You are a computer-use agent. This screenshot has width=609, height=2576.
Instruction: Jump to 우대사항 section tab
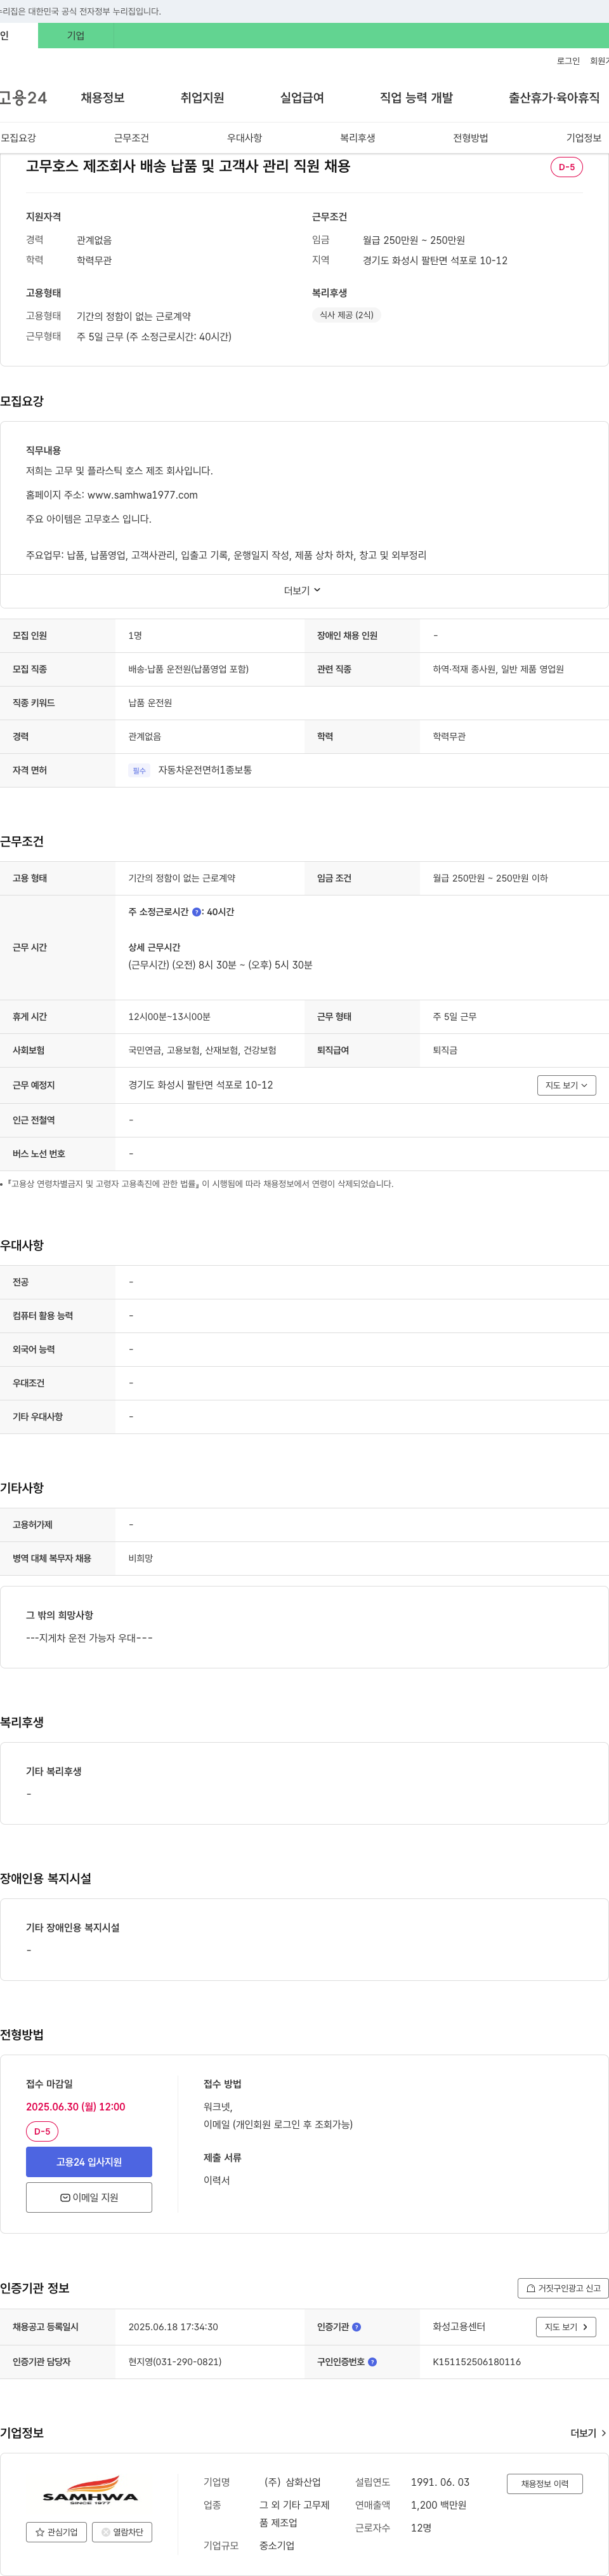pos(245,138)
